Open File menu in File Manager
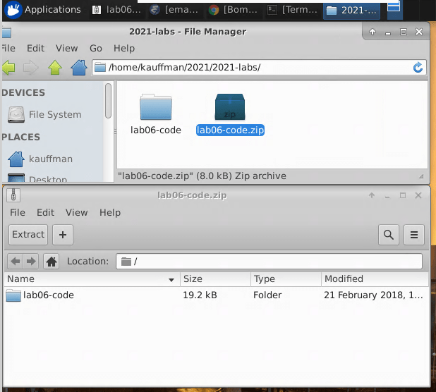 click(x=8, y=49)
